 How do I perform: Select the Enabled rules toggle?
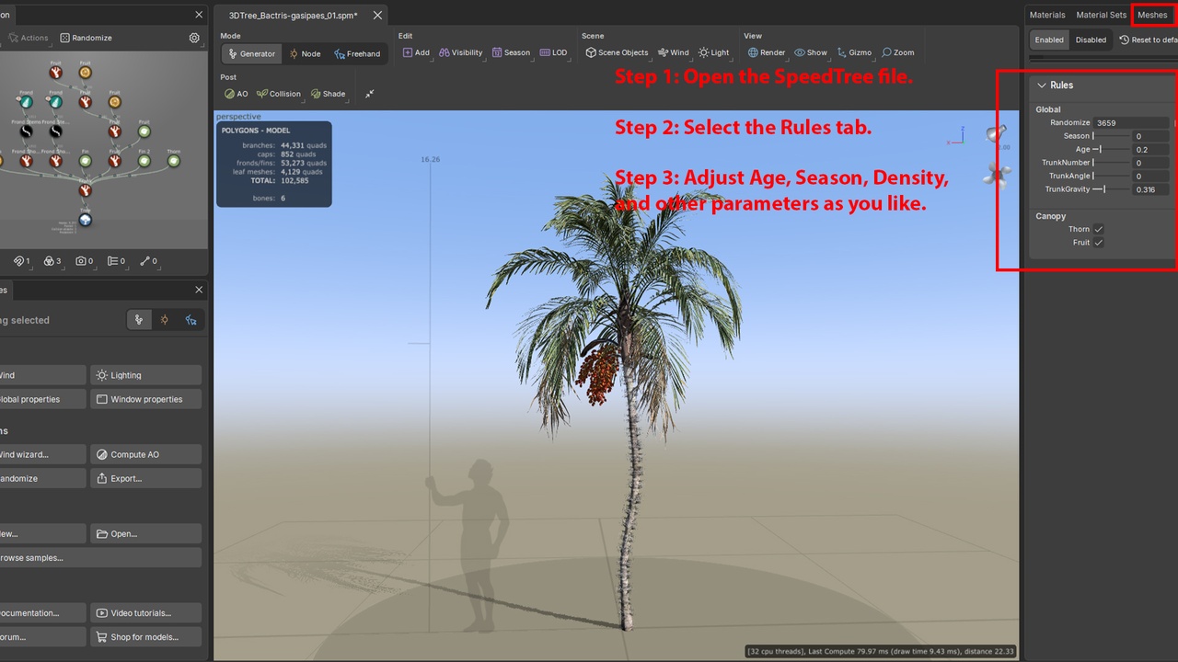tap(1049, 40)
